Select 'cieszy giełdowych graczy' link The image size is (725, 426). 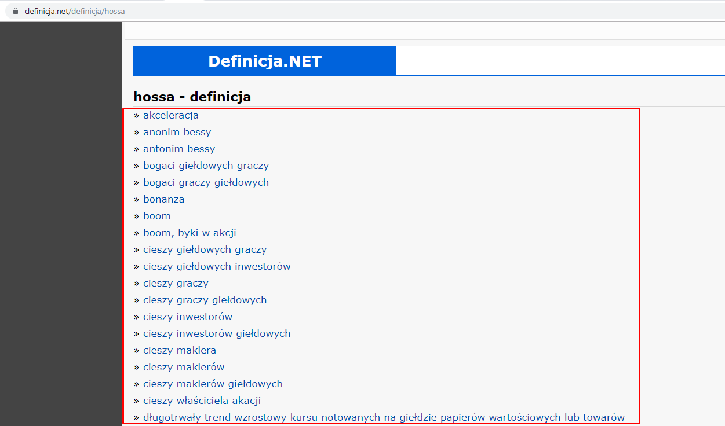pyautogui.click(x=205, y=249)
